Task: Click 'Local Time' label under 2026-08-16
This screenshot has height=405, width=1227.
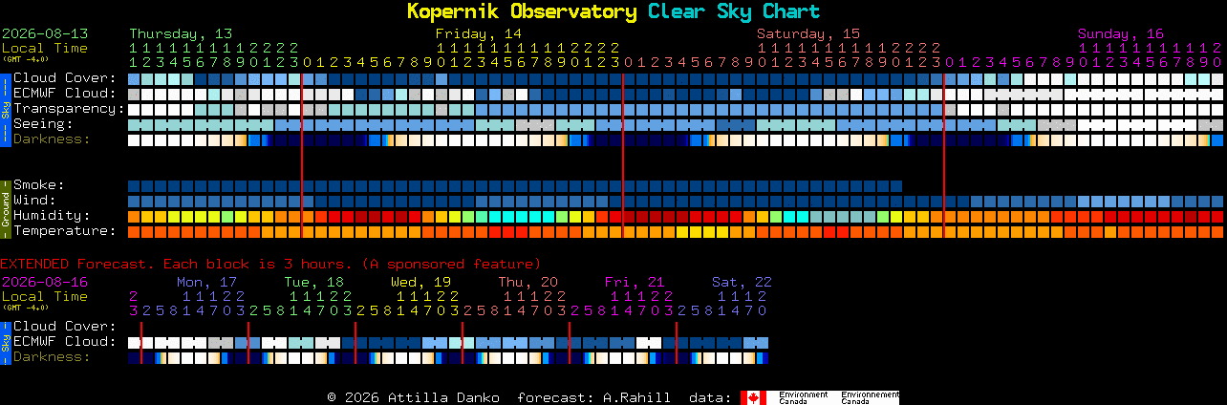Action: tap(45, 296)
